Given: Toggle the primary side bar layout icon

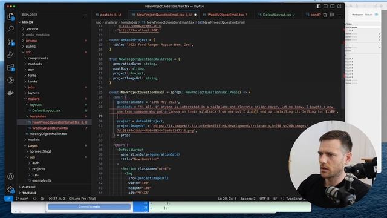Looking at the screenshot, I should point(319,6).
